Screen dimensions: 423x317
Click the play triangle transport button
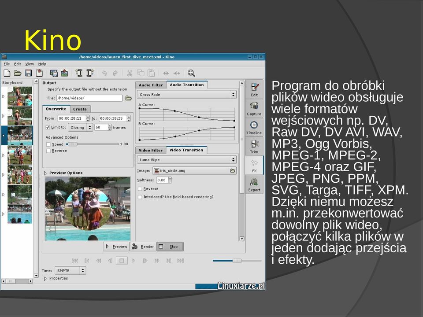(x=134, y=261)
